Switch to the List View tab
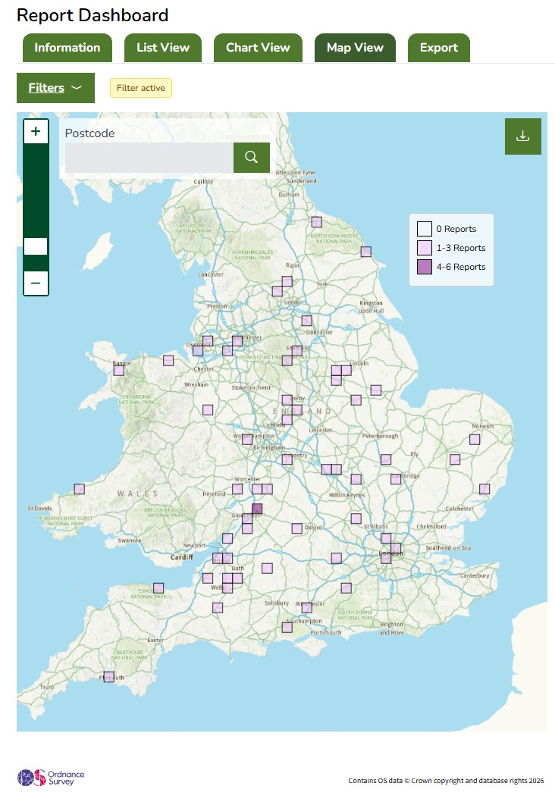 pyautogui.click(x=163, y=48)
